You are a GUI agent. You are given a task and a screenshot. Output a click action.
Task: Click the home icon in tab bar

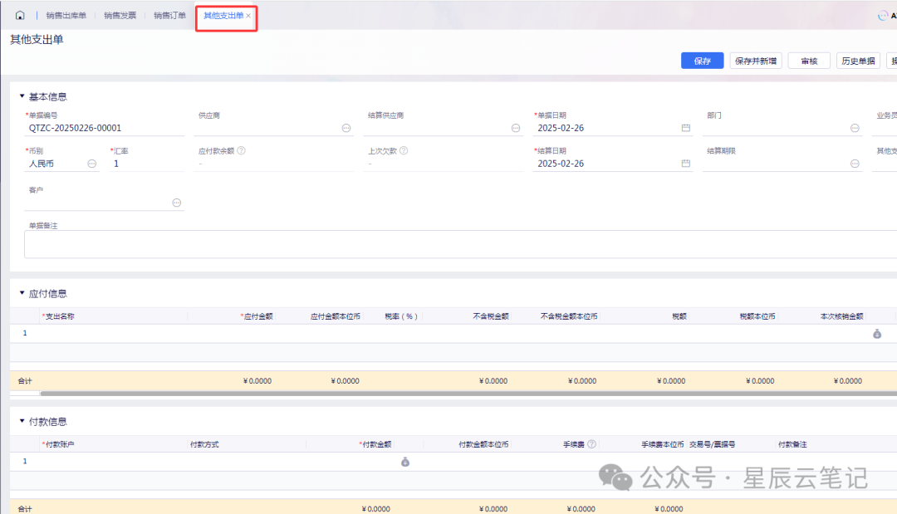pyautogui.click(x=20, y=16)
